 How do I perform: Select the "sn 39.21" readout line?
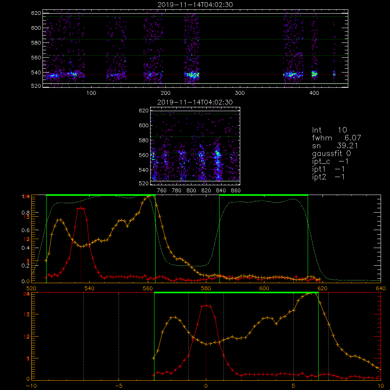click(335, 145)
